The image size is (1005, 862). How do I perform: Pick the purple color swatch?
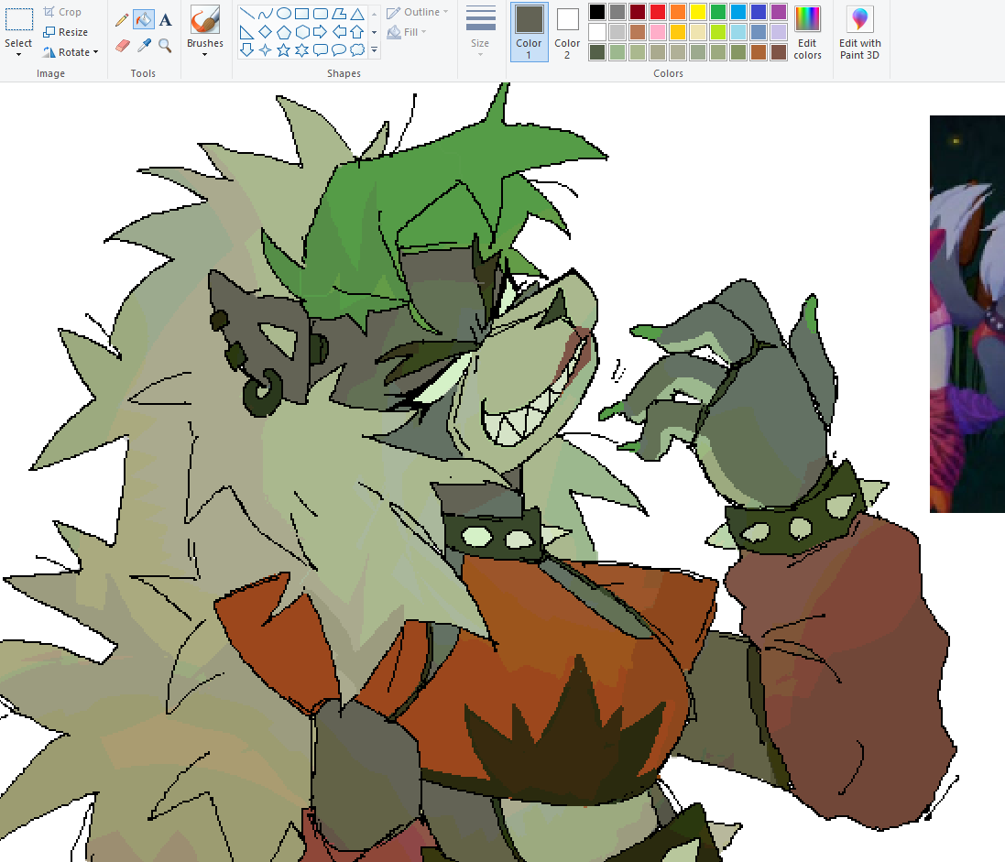(x=779, y=12)
